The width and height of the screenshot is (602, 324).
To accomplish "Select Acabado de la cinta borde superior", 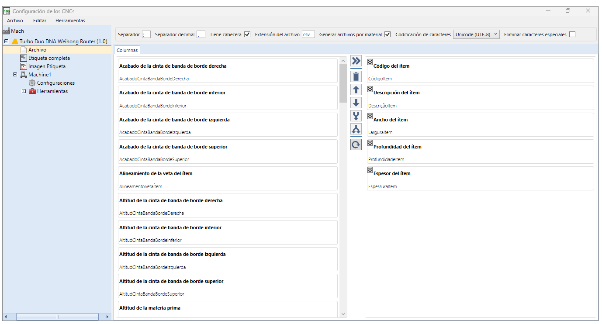I will (228, 152).
